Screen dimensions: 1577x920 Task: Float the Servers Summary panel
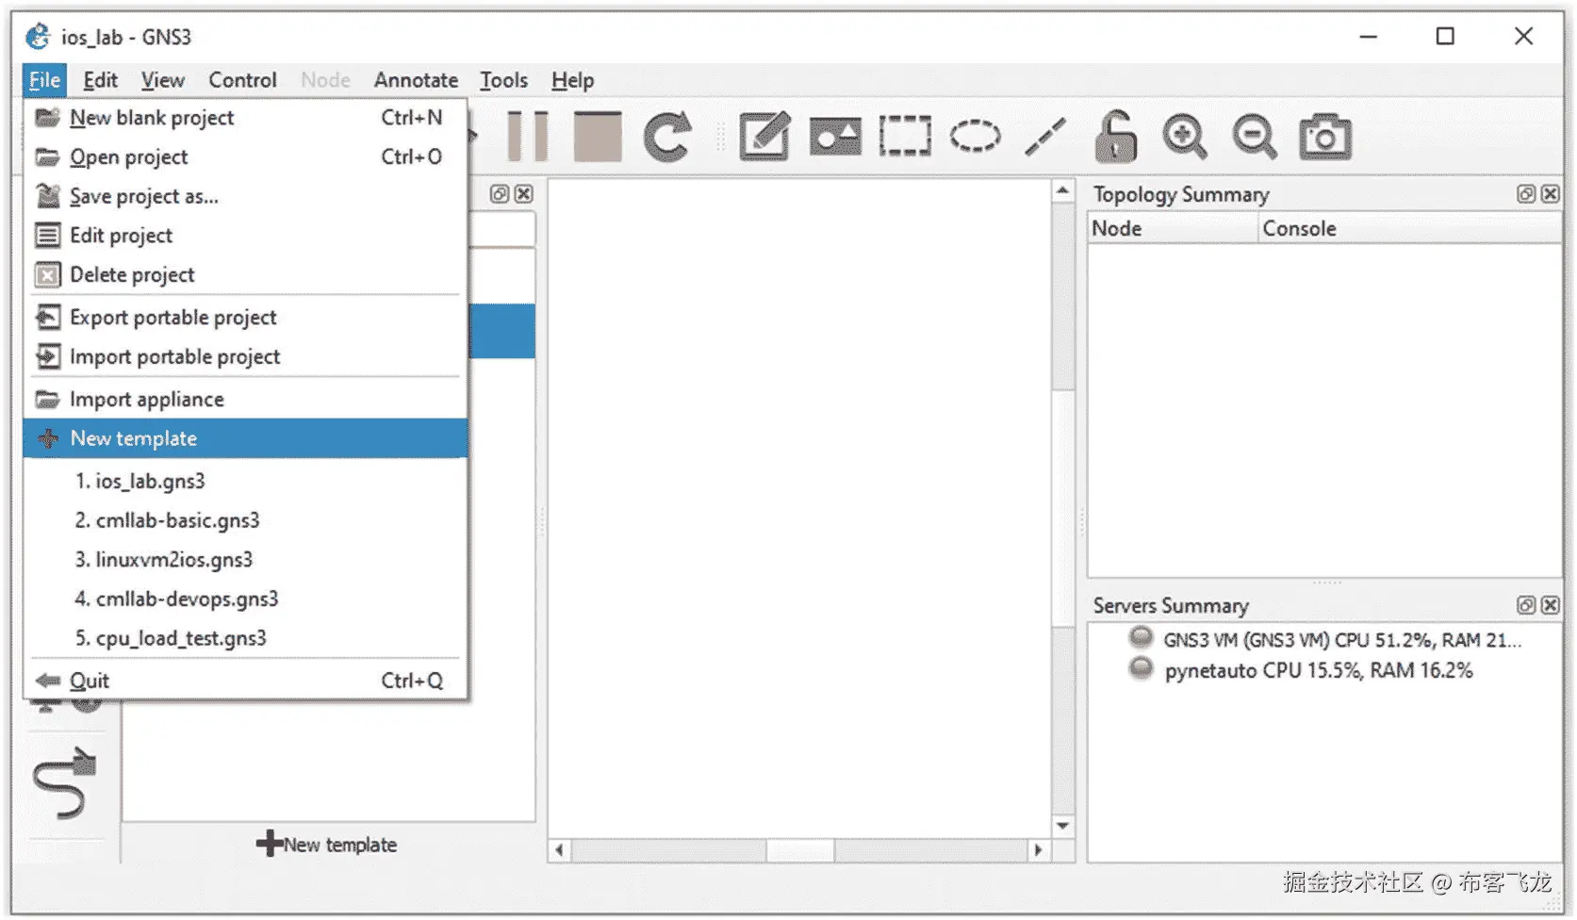pos(1525,605)
